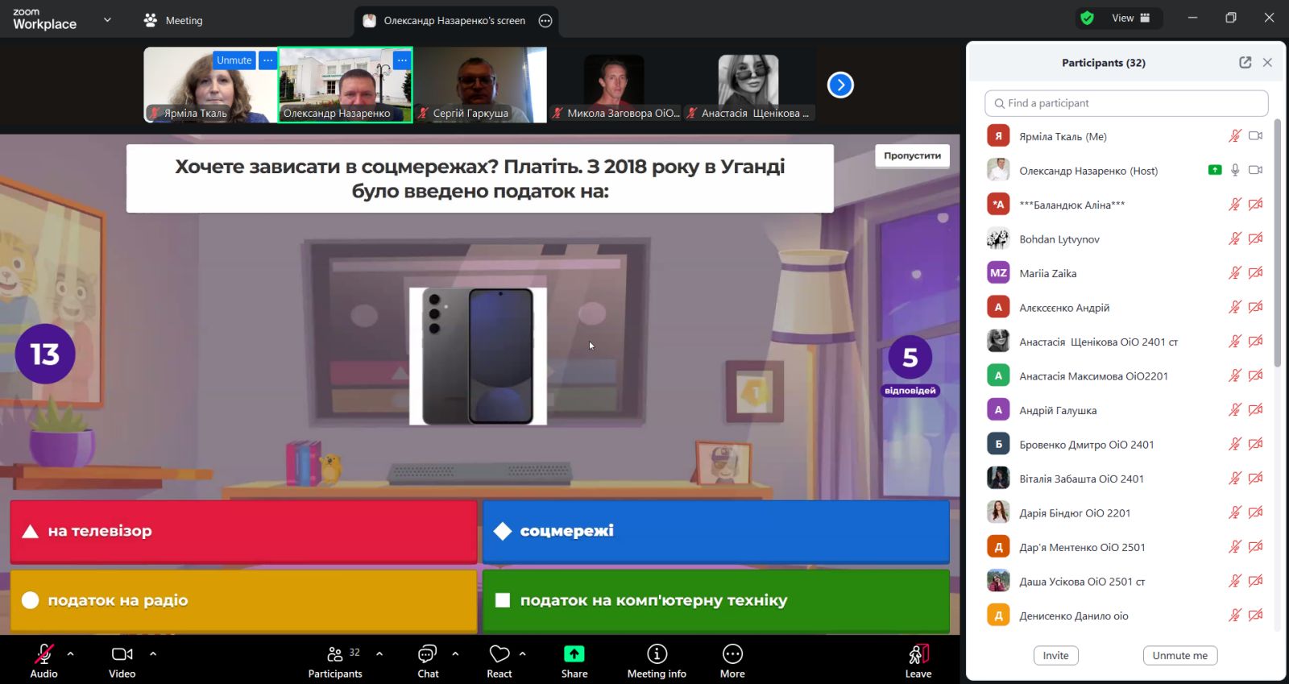This screenshot has width=1289, height=684.
Task: Pop out the Participants panel
Action: coord(1245,63)
